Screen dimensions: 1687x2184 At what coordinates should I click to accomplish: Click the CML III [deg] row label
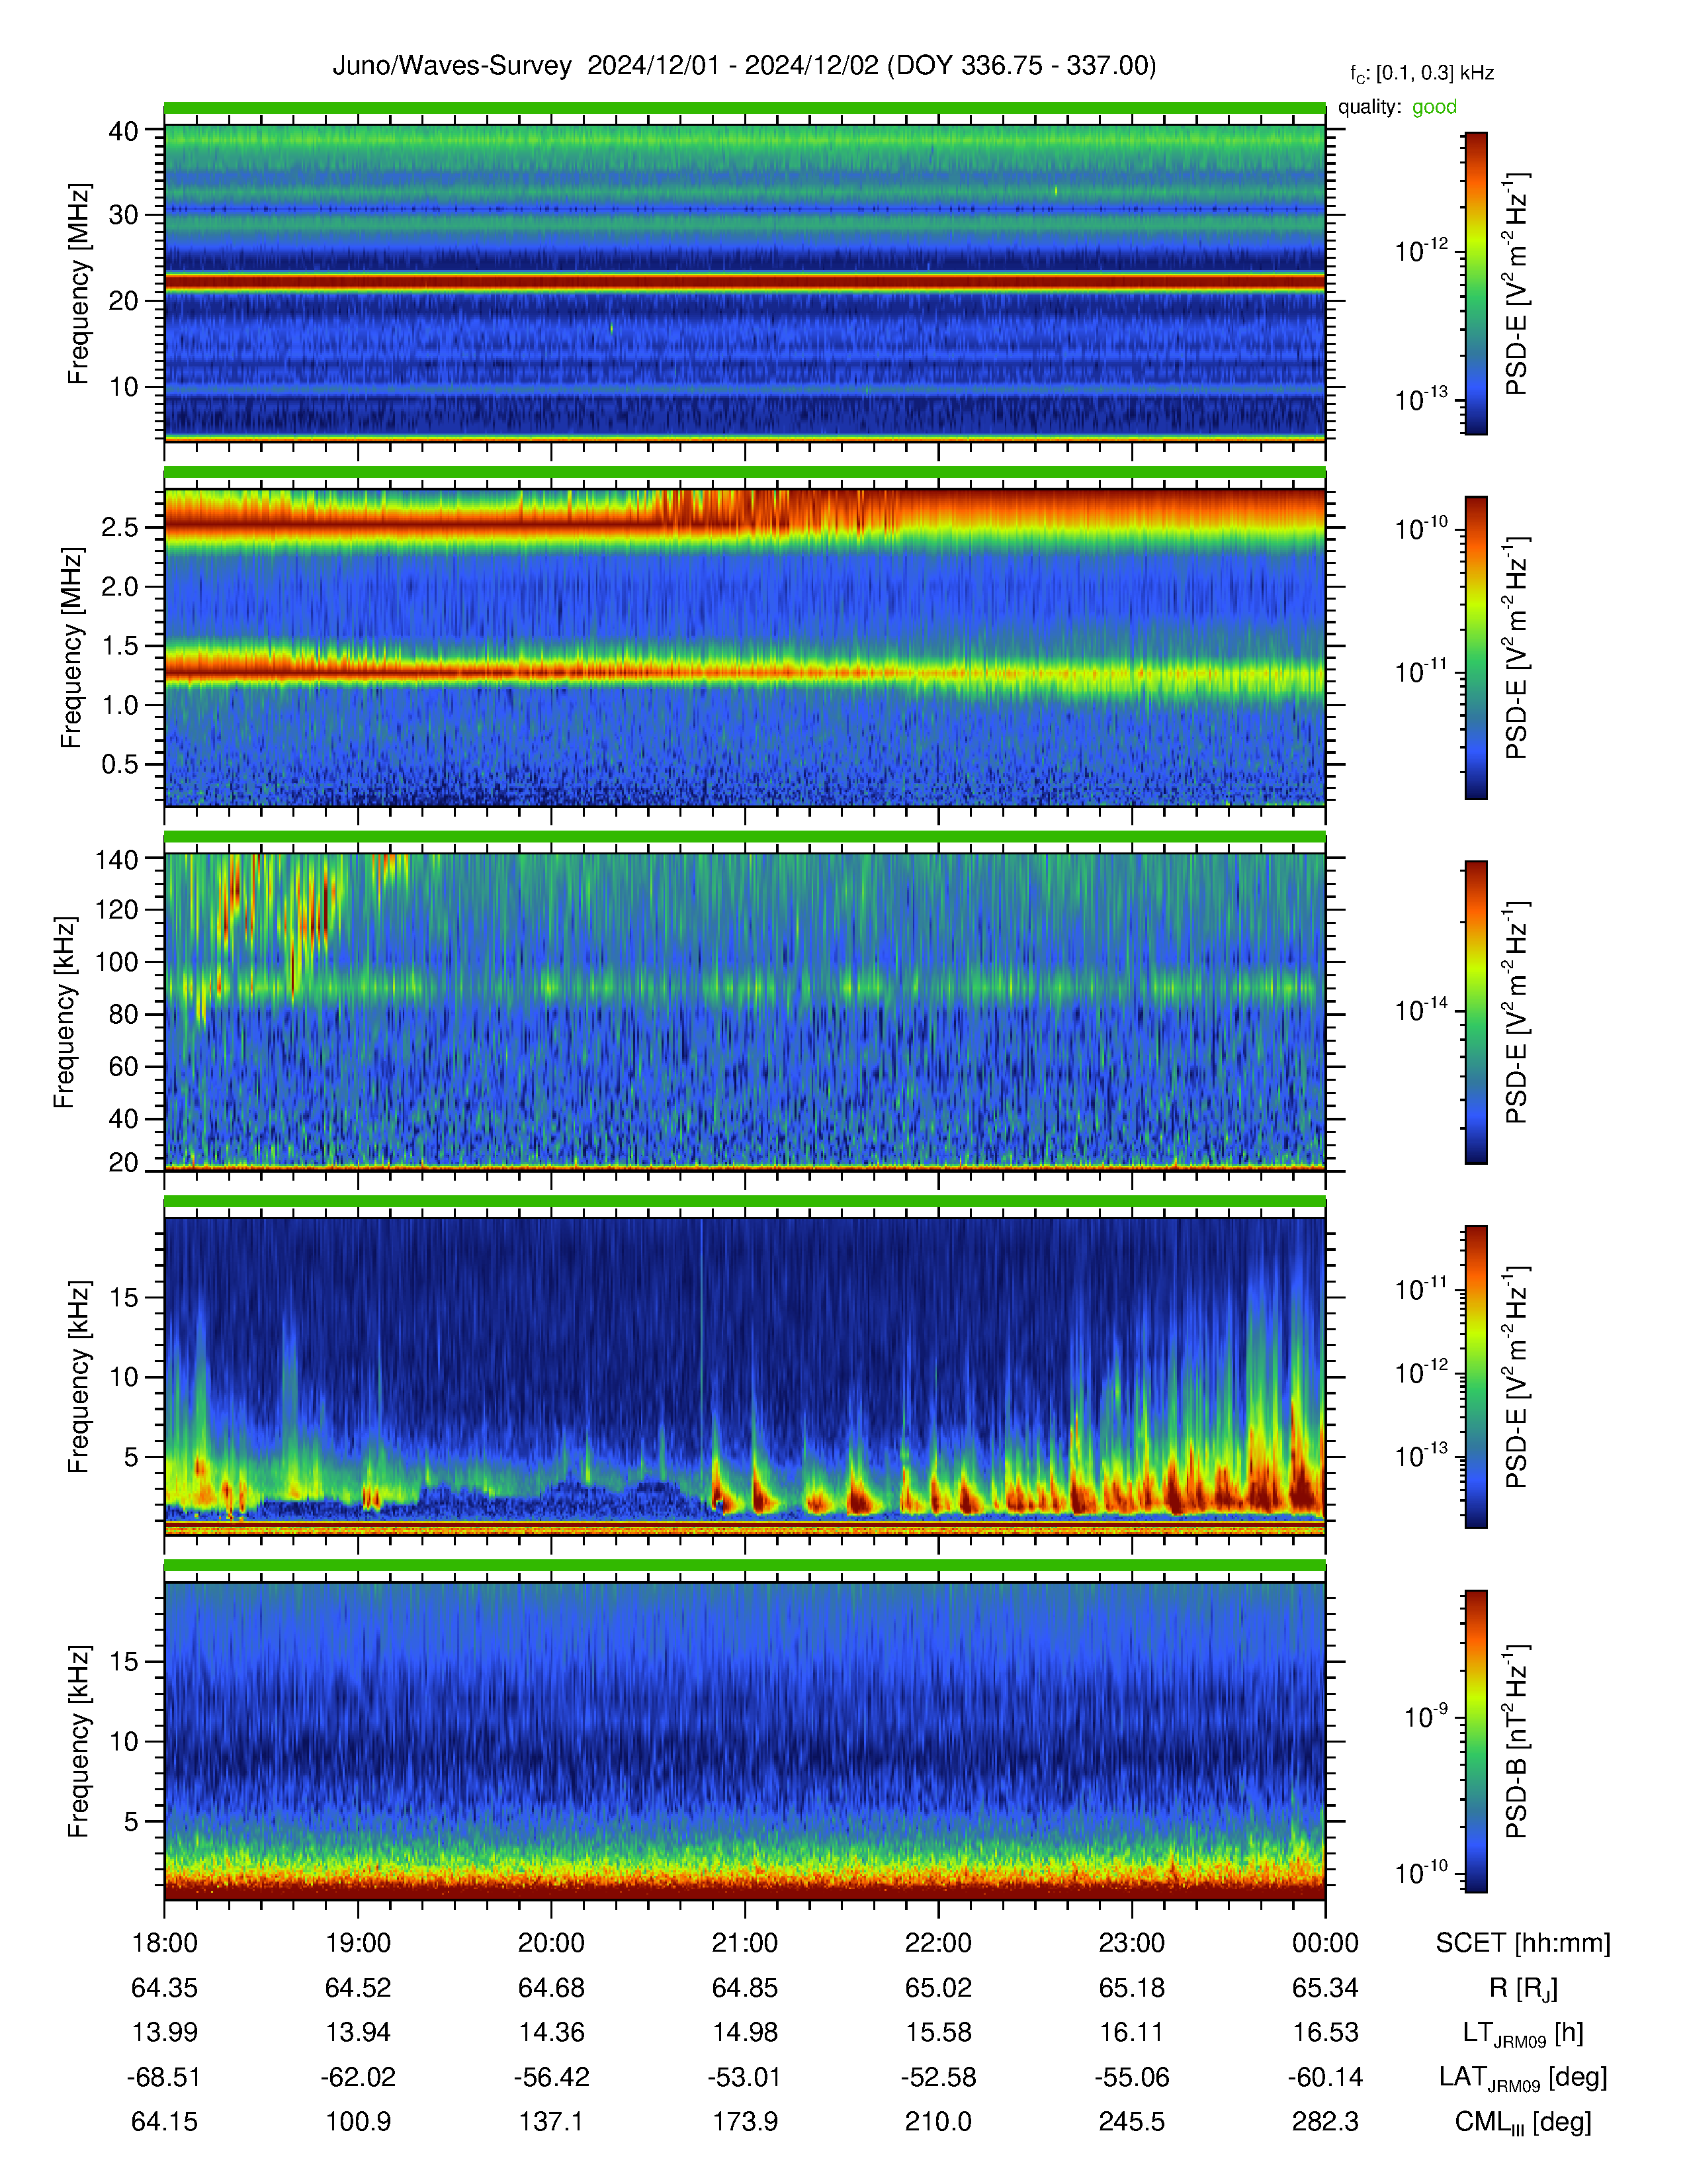(x=1523, y=2122)
